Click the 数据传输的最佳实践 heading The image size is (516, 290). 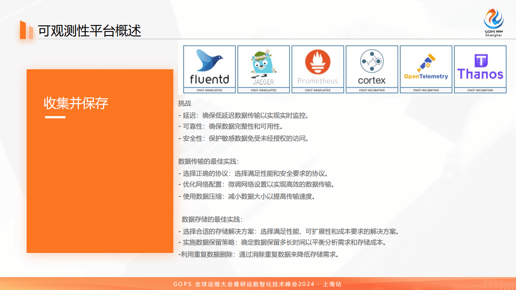(208, 162)
